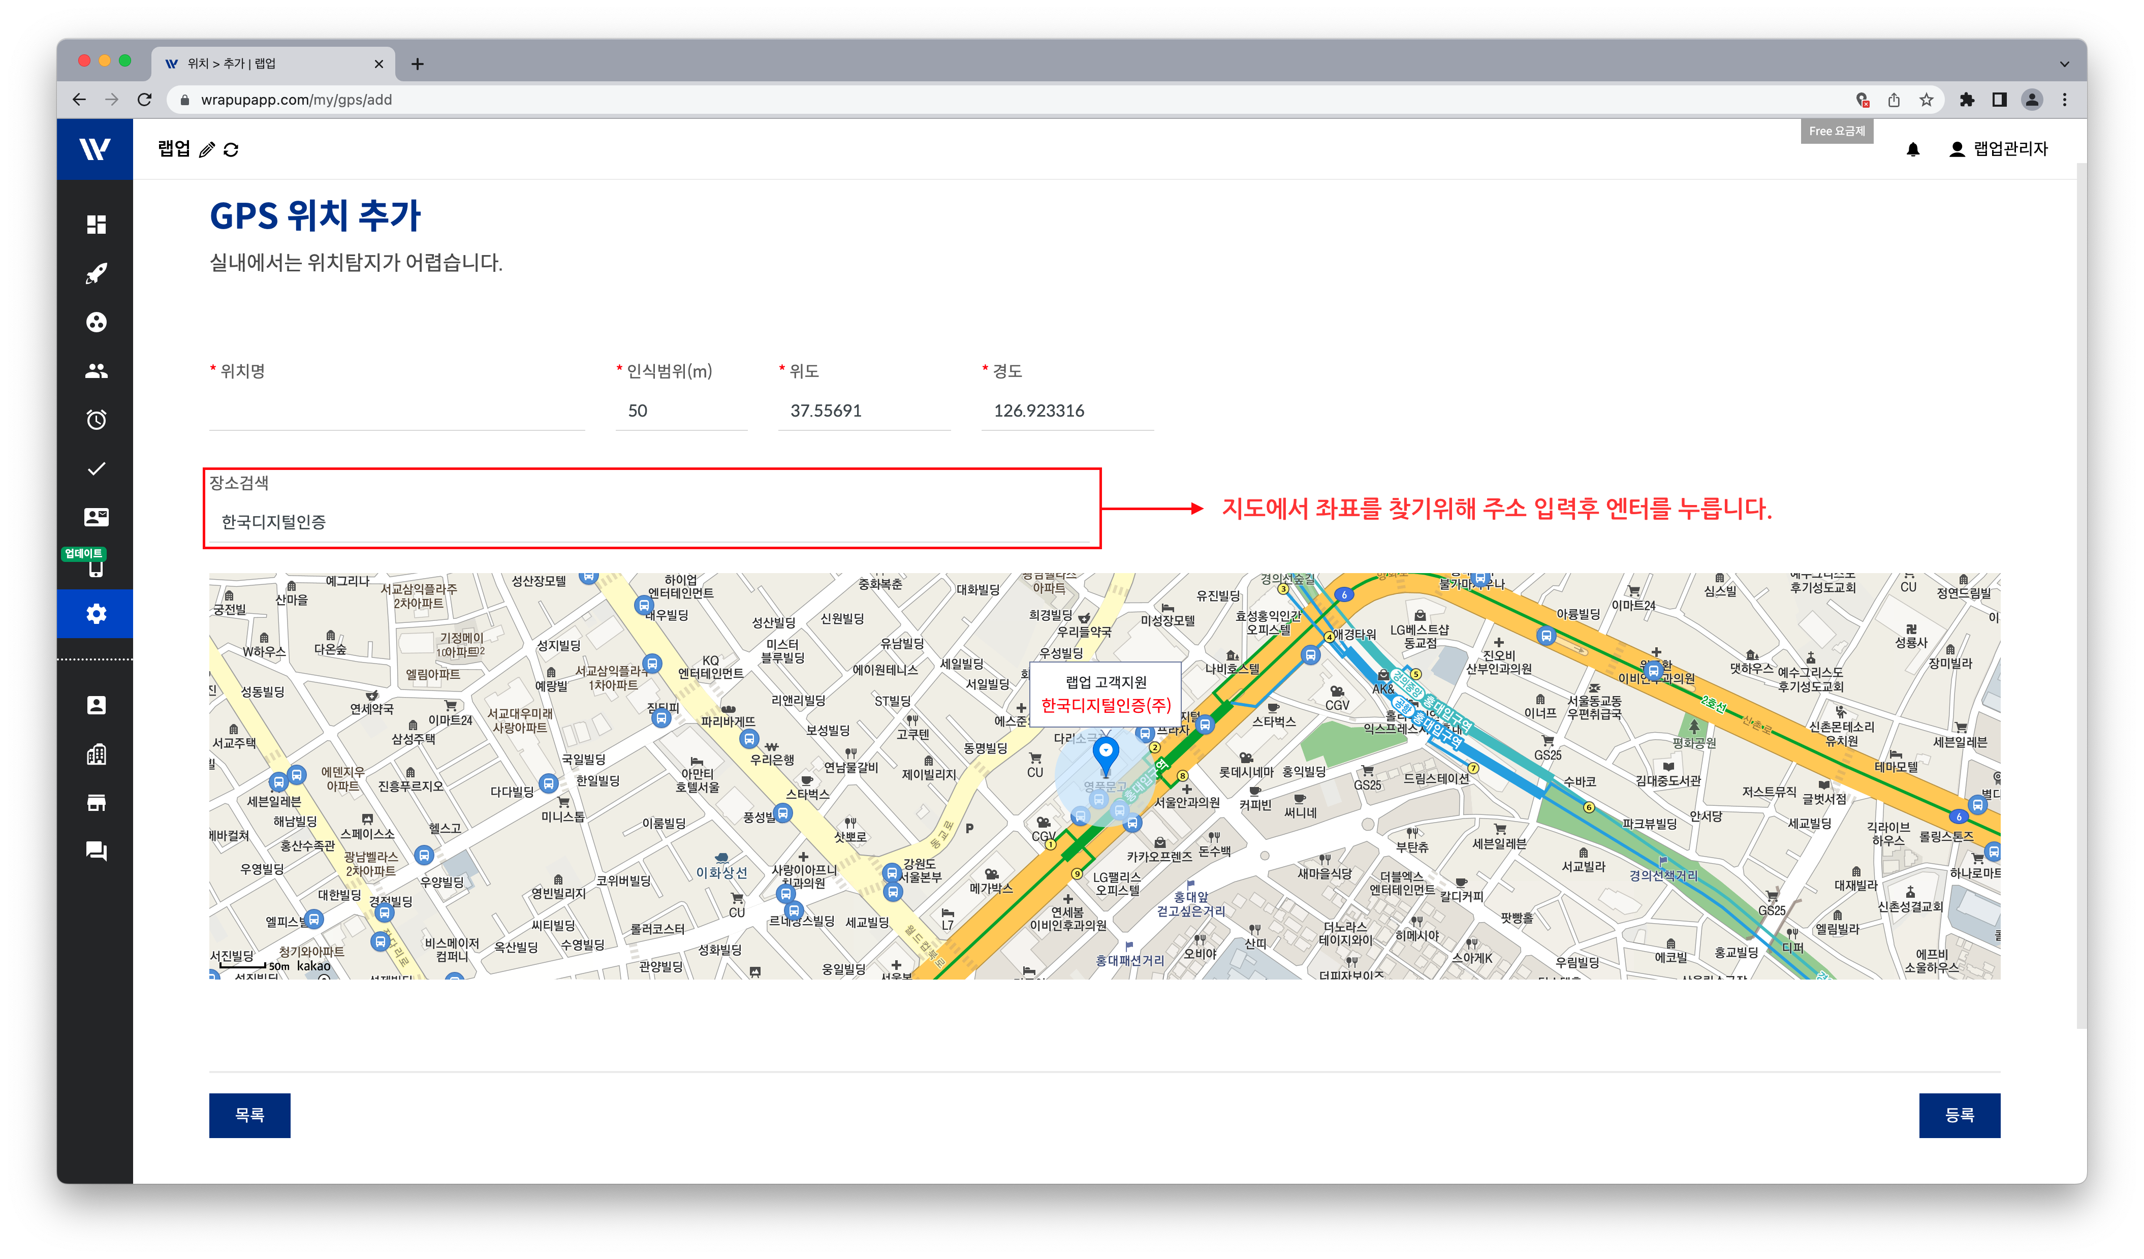Click the dashboard grid icon in sidebar
2144x1259 pixels.
pyautogui.click(x=96, y=225)
